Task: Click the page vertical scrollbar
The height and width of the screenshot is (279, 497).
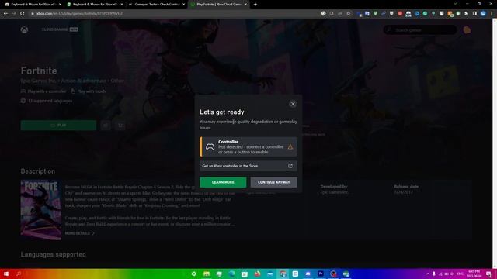Action: pos(495,143)
